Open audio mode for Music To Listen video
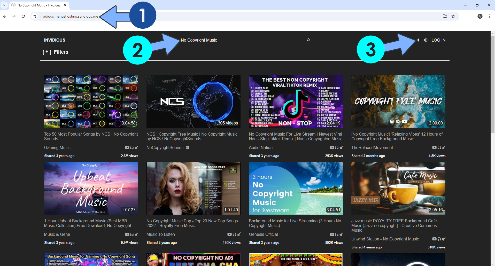 [234, 234]
